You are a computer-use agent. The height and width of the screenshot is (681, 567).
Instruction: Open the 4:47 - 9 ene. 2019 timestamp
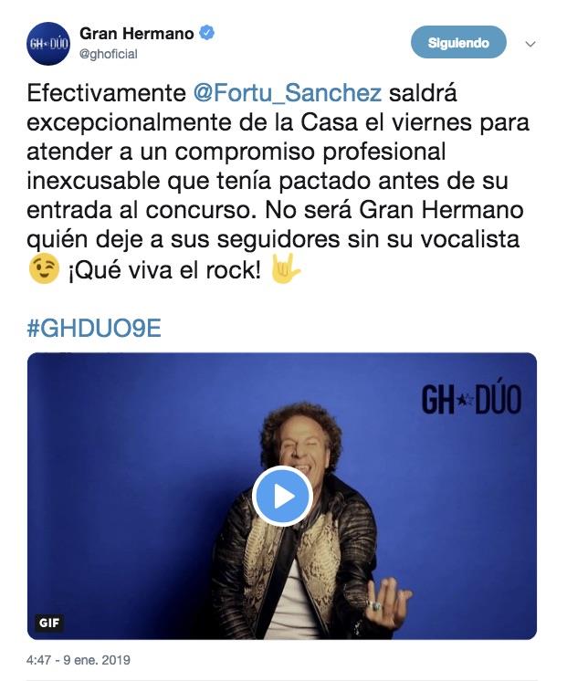(x=79, y=660)
